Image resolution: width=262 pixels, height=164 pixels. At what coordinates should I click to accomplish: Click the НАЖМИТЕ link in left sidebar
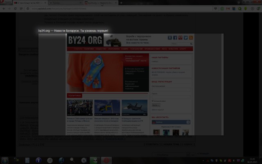pyautogui.click(x=31, y=76)
